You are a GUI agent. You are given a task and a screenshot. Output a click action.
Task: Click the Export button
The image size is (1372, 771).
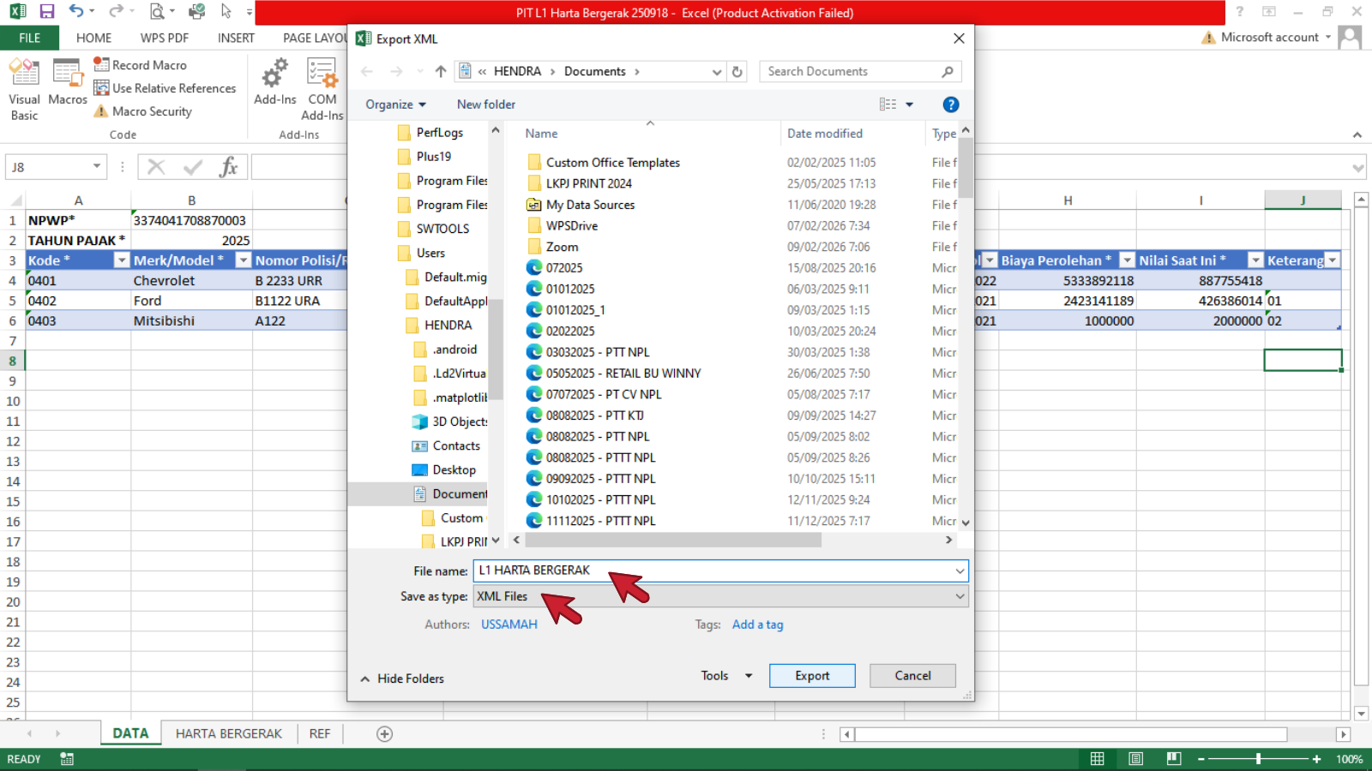(x=811, y=676)
